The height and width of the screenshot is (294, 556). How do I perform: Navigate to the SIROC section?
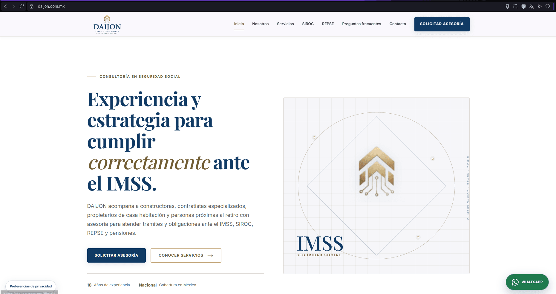pos(308,24)
